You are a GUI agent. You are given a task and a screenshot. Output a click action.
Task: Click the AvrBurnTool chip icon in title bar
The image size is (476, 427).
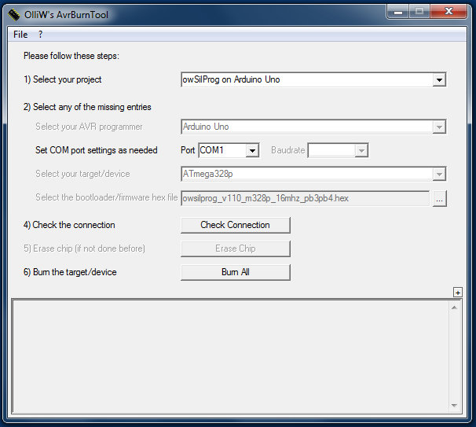[x=13, y=13]
